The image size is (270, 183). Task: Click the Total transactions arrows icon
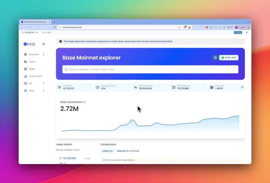click(136, 87)
